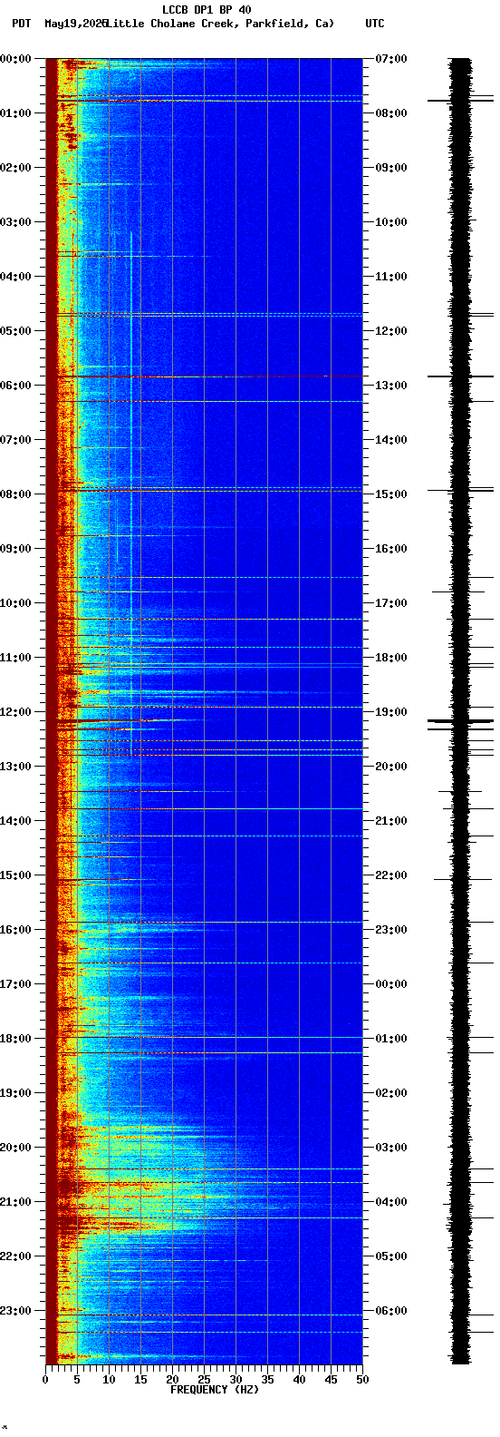Click the PDT axis label '08:00'

(15, 494)
